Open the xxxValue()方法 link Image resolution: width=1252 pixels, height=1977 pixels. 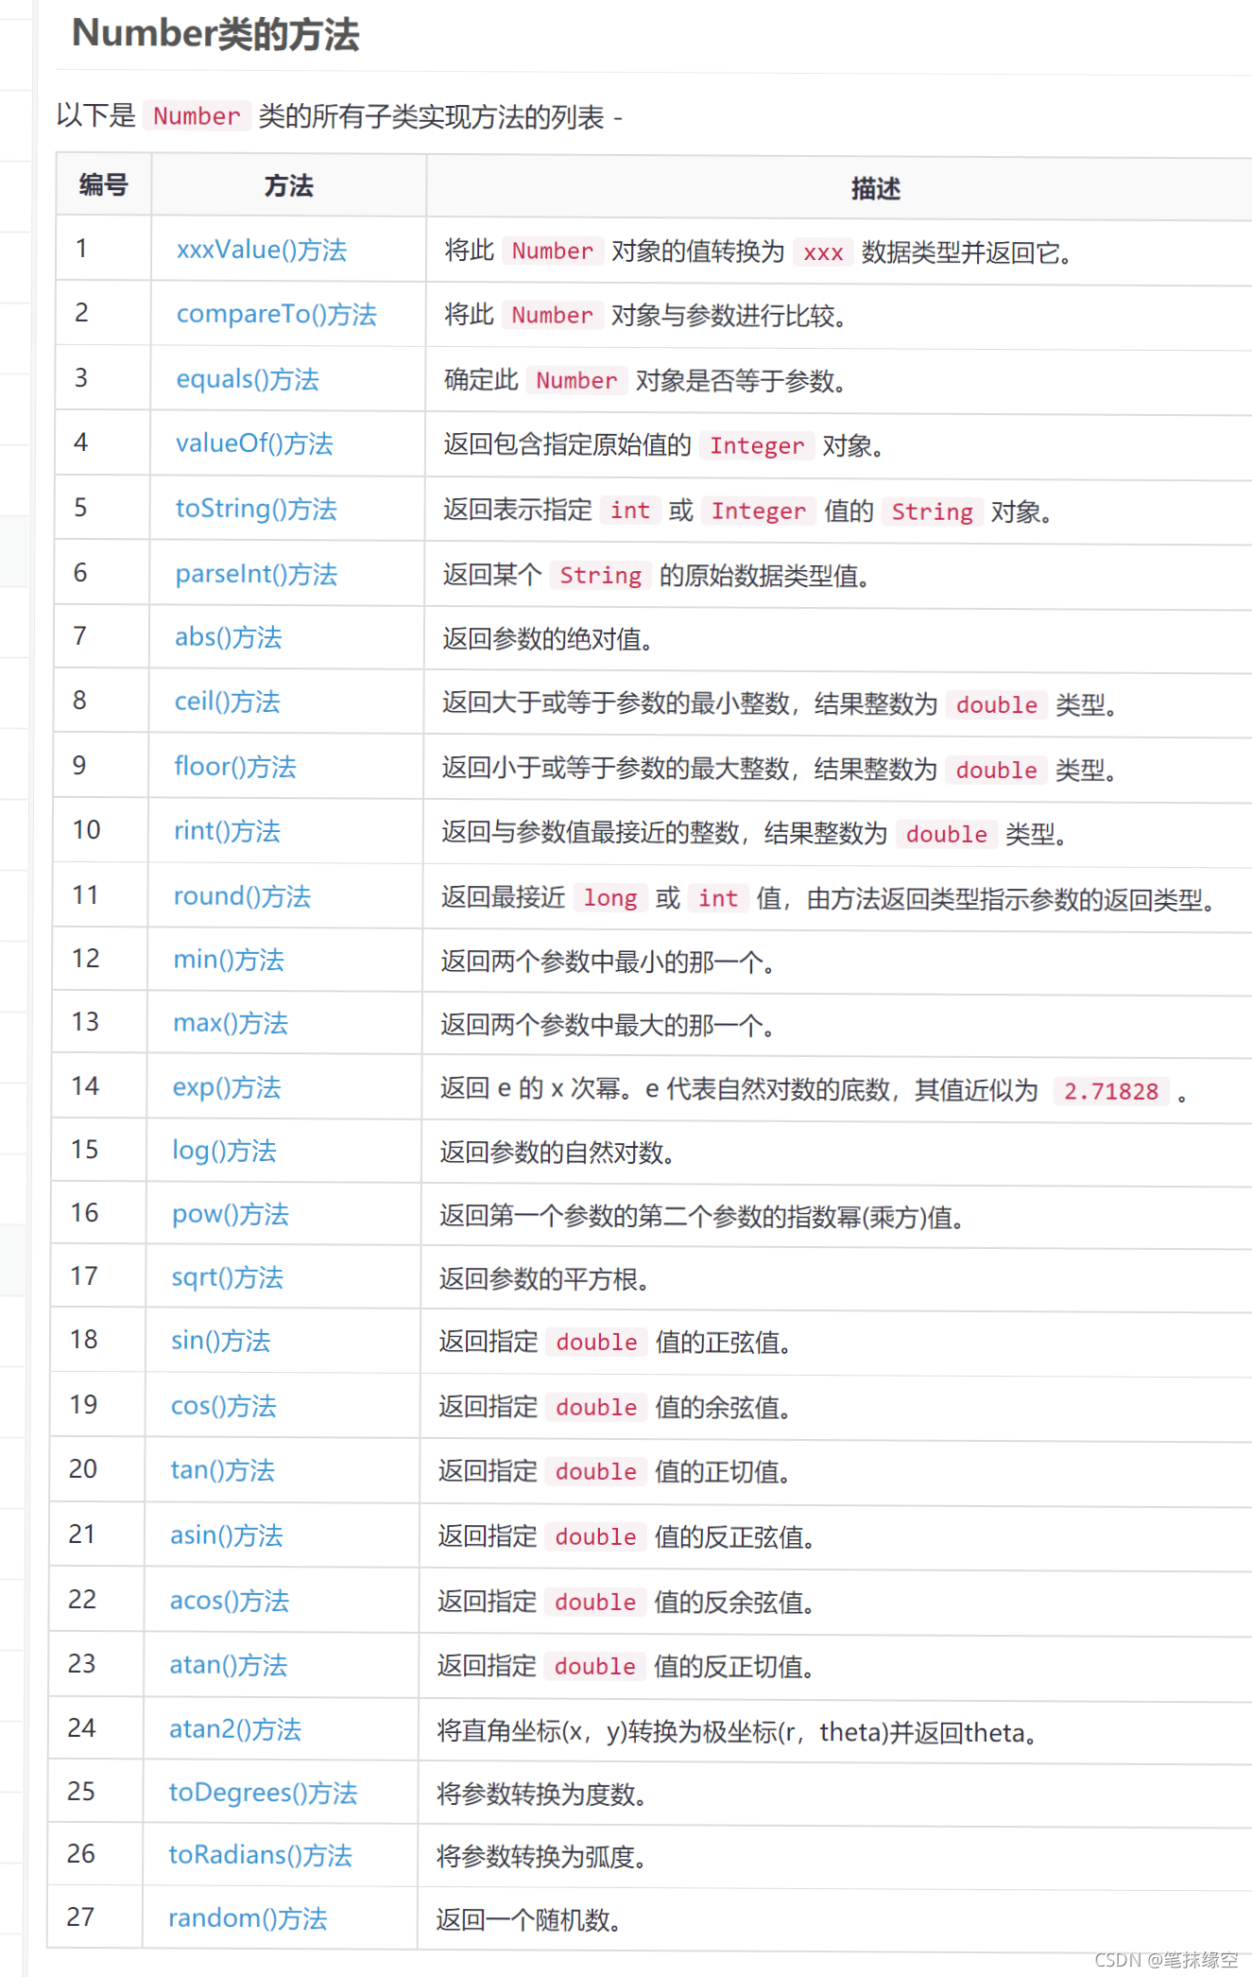click(262, 250)
